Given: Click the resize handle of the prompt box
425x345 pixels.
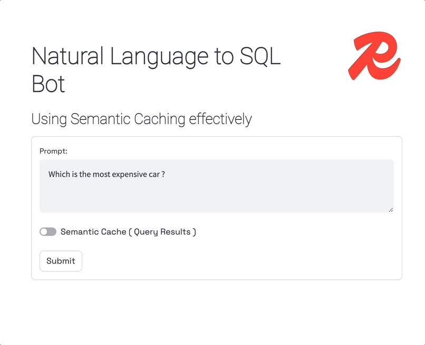Looking at the screenshot, I should (x=391, y=210).
